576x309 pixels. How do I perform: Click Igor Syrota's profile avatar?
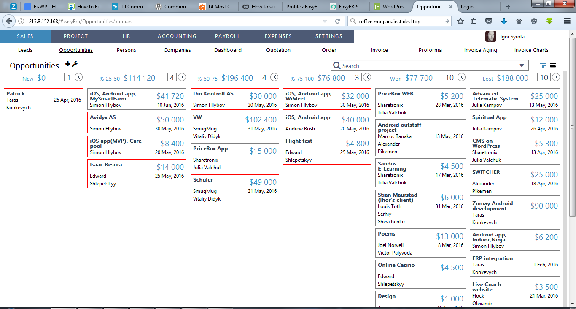pyautogui.click(x=491, y=36)
